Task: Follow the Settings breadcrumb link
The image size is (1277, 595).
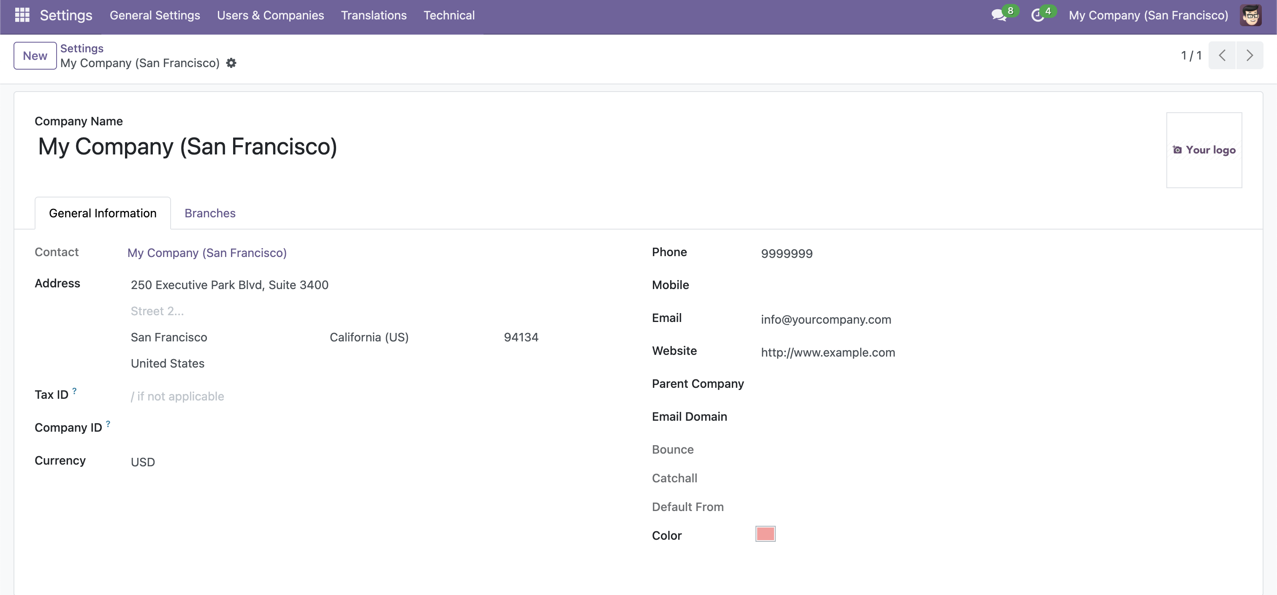Action: pos(82,48)
